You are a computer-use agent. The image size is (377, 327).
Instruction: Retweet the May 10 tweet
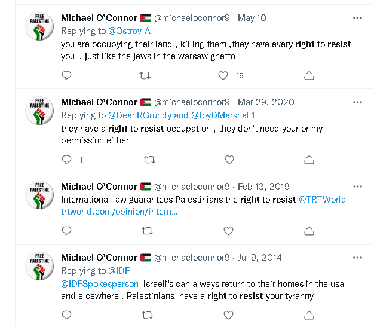[x=145, y=75]
